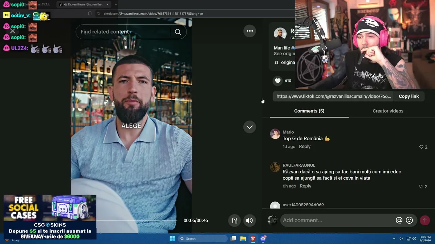Open RAULFARAONUL's username link
Viewport: 435px width, 244px height.
[x=299, y=165]
